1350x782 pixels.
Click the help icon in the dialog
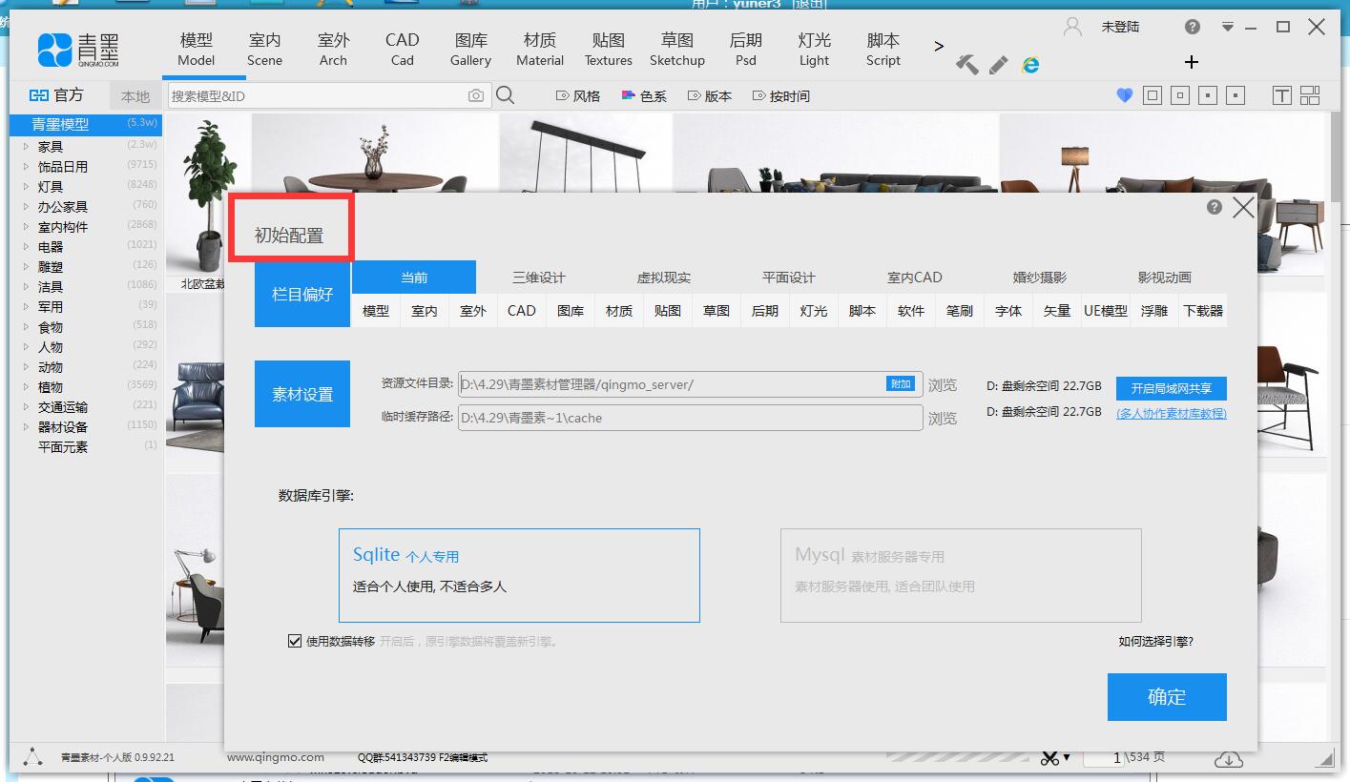[x=1214, y=207]
